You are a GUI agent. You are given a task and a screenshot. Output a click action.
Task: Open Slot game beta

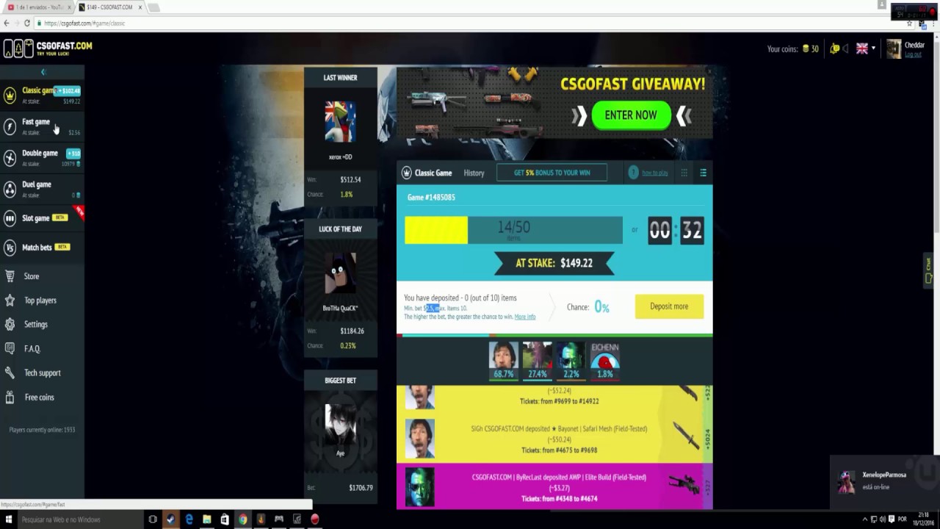click(41, 218)
